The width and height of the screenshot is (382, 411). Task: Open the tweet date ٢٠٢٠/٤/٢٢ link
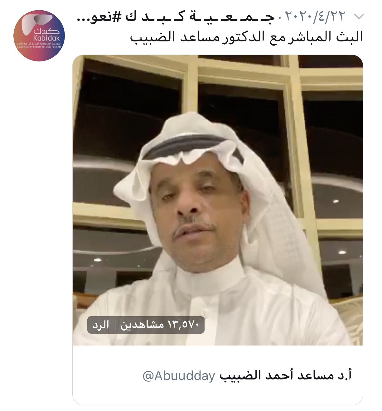315,17
